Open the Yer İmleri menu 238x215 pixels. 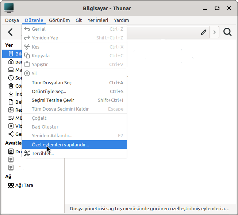[x=97, y=20]
